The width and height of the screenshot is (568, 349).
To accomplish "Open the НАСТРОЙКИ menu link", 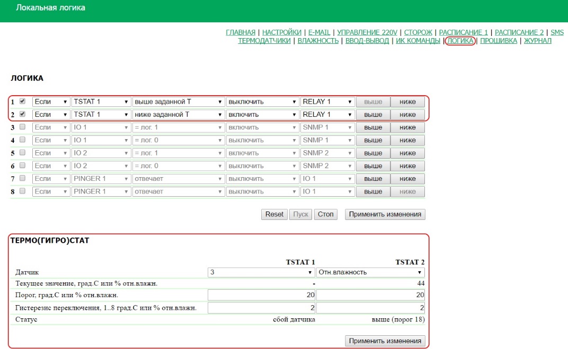I will point(282,32).
